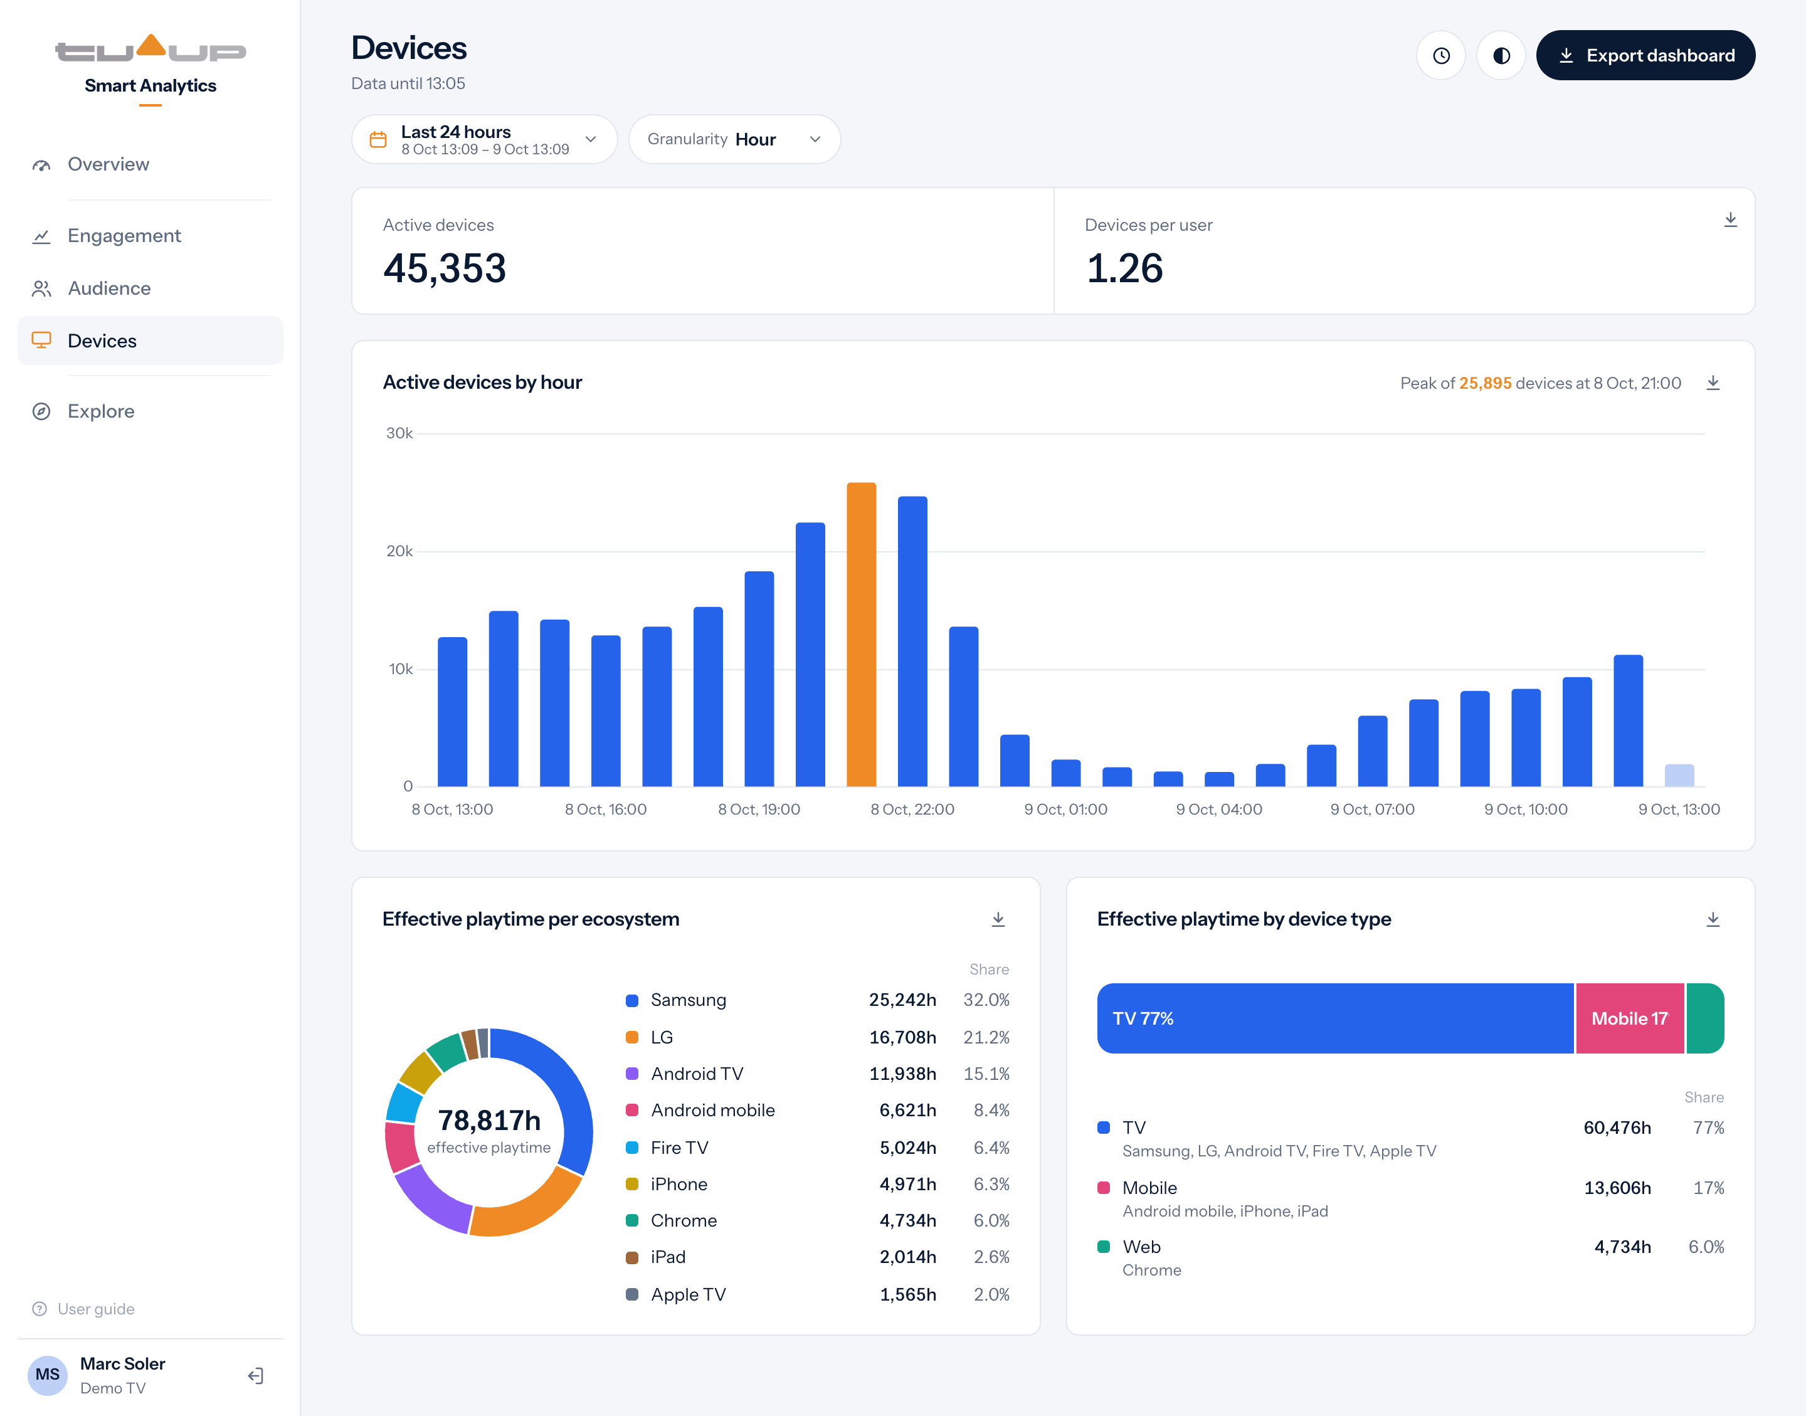This screenshot has width=1806, height=1416.
Task: Click the clock history icon button
Action: [x=1440, y=56]
